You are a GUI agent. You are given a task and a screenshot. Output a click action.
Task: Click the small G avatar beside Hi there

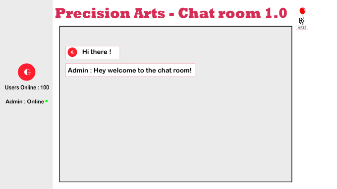[x=72, y=52]
